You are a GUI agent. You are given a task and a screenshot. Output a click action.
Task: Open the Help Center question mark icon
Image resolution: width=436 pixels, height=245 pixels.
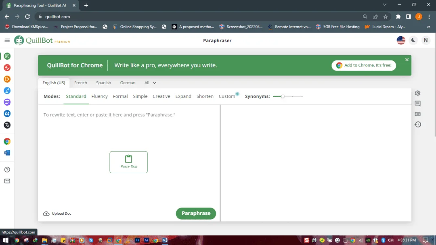[7, 170]
